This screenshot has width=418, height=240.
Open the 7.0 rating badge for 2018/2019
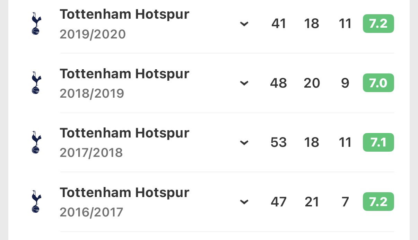tap(378, 83)
